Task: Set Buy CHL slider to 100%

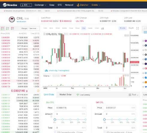Action: (85, 120)
